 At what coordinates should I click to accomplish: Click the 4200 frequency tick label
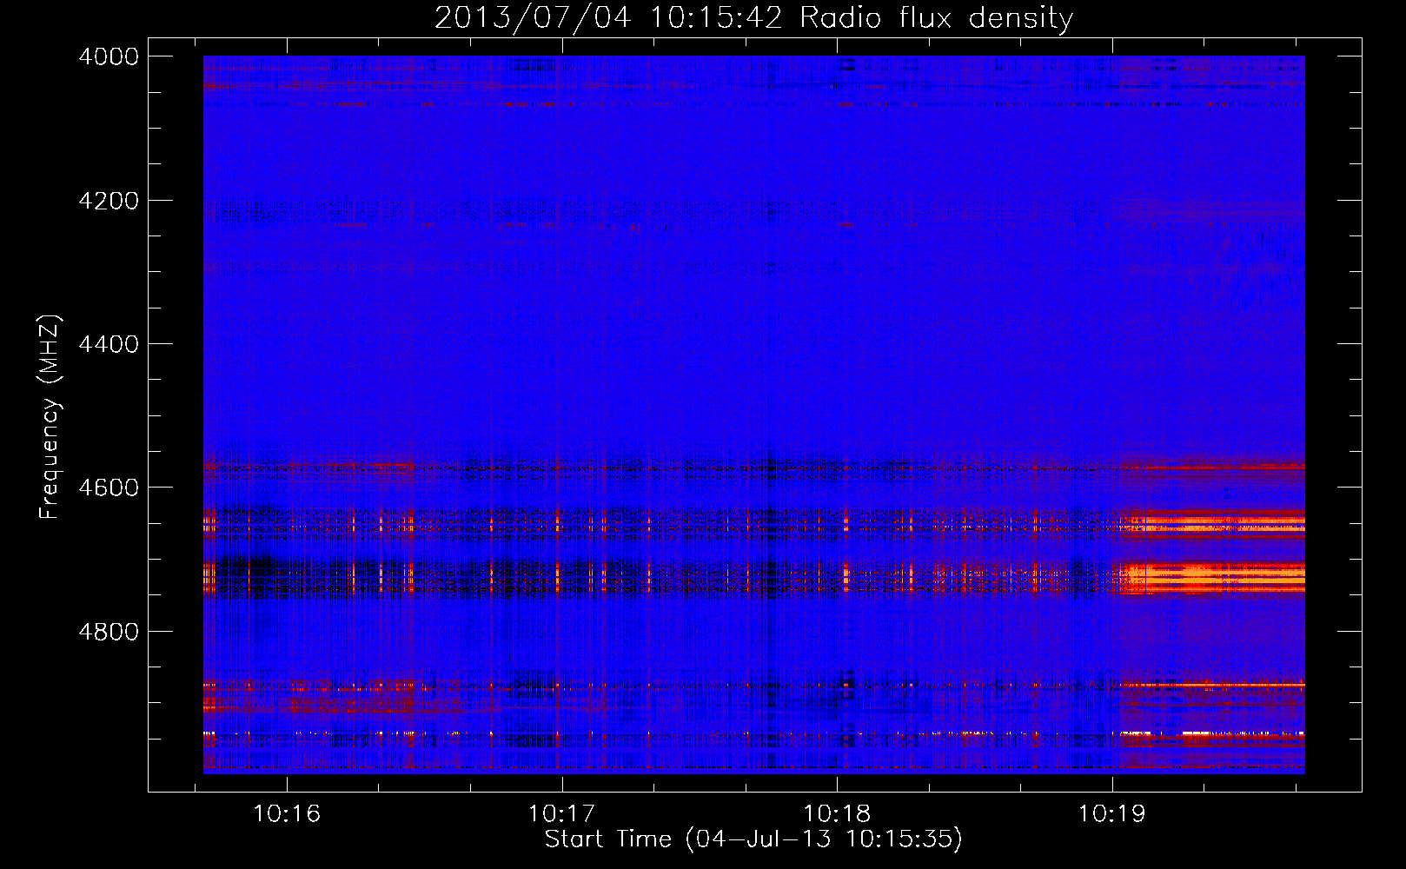click(109, 201)
